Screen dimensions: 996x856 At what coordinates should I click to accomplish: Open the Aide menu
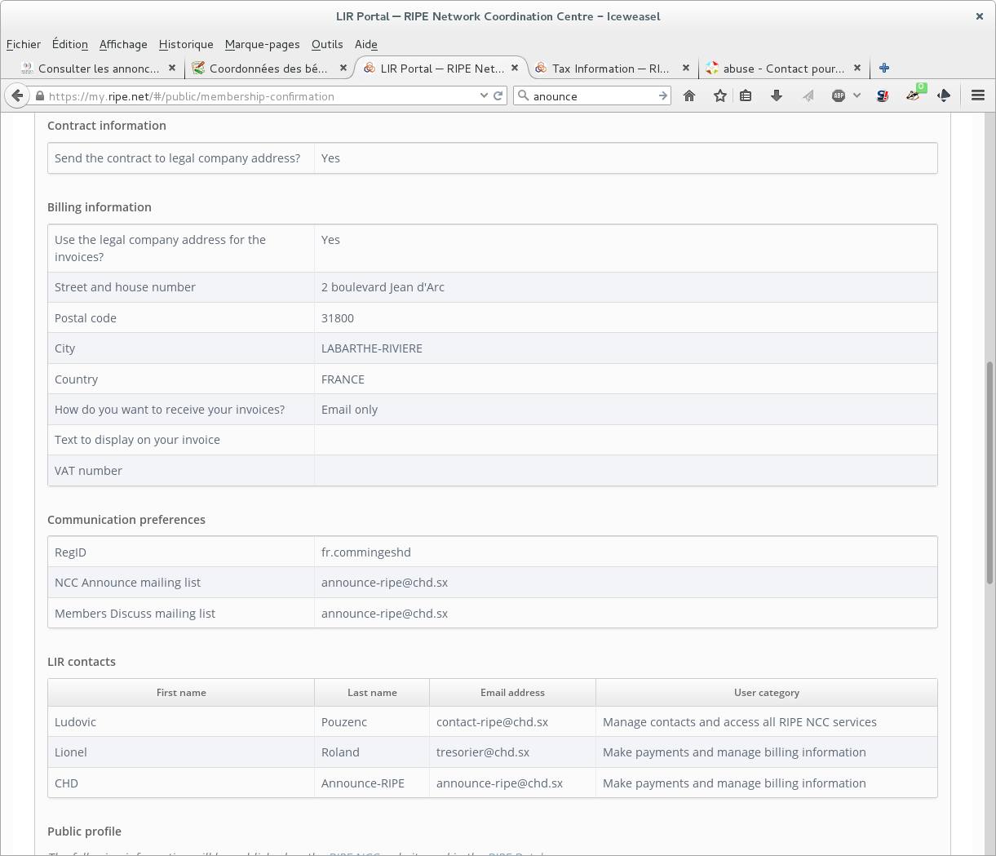(x=366, y=44)
